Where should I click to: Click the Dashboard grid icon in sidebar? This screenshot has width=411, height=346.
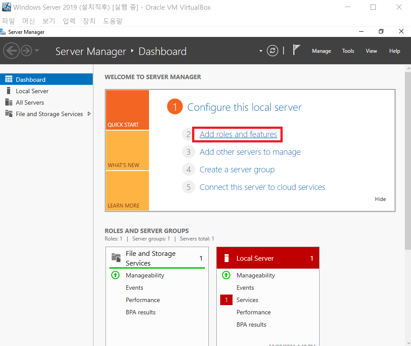click(x=9, y=79)
